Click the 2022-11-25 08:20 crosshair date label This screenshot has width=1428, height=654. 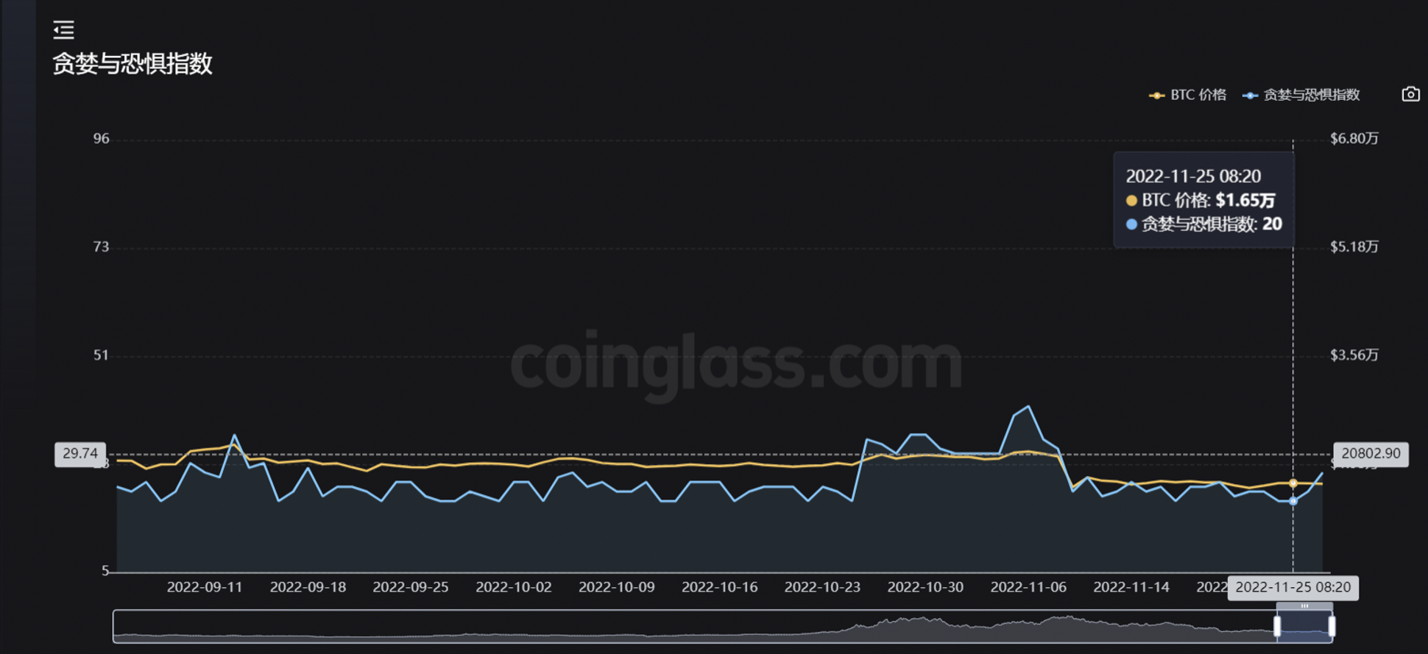[1293, 587]
